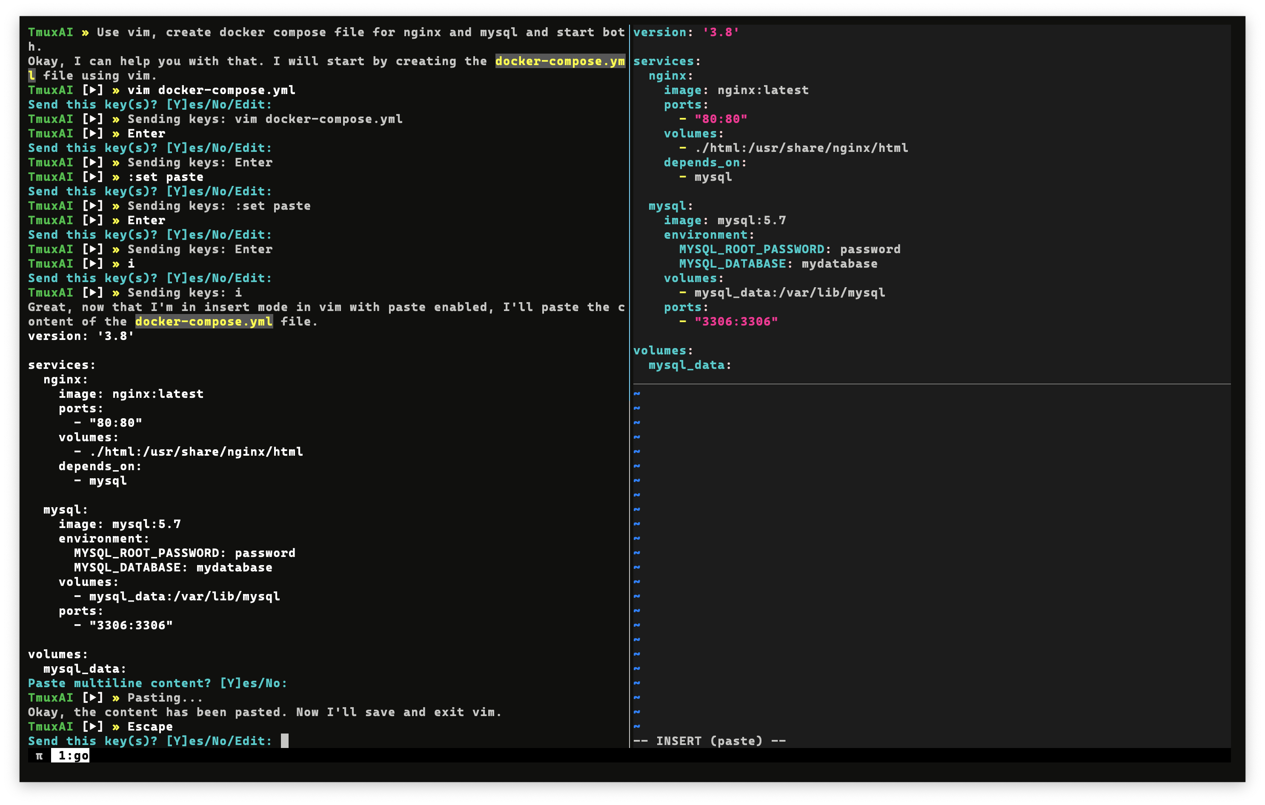This screenshot has height=805, width=1265.
Task: Click 'nginx:latest' image value in vim editor
Action: (x=763, y=90)
